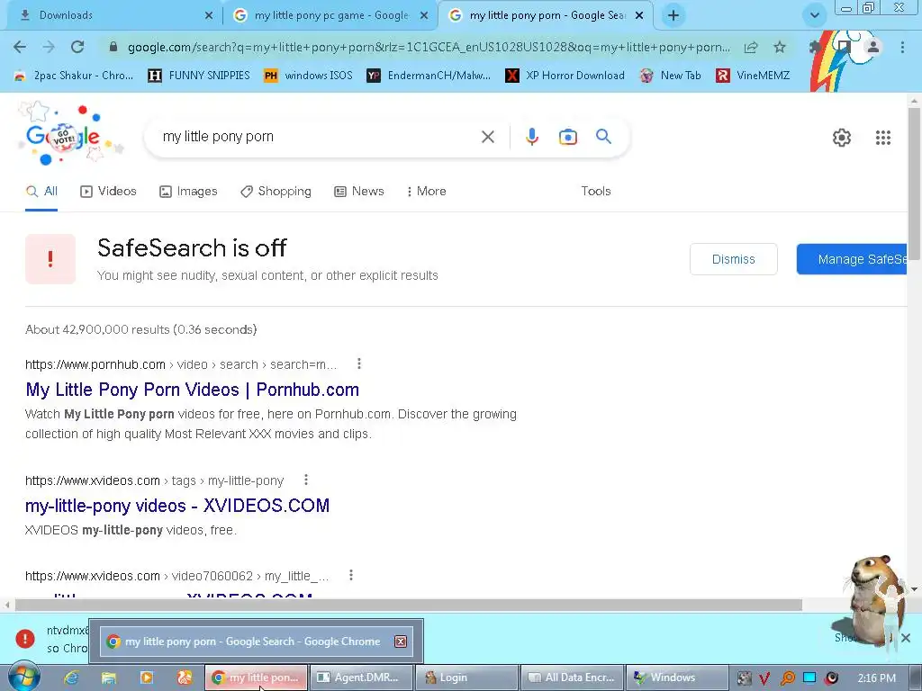Start a voice search with the microphone icon

pos(531,137)
